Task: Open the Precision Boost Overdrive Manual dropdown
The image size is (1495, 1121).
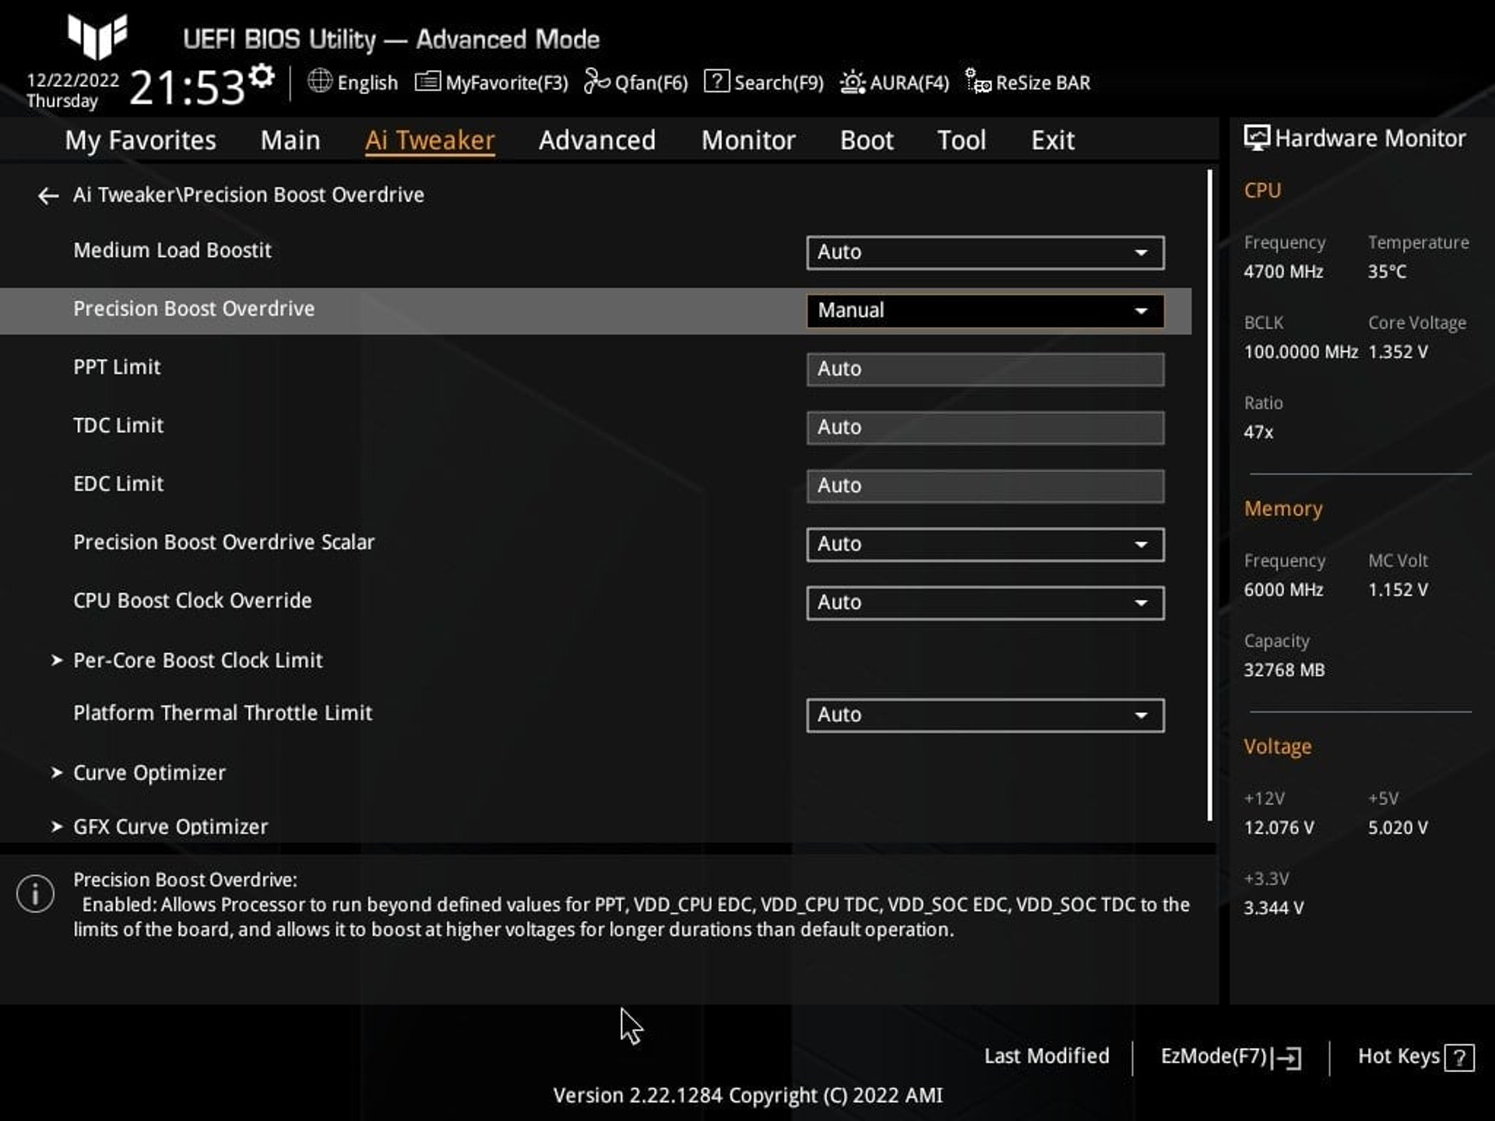Action: pos(985,311)
